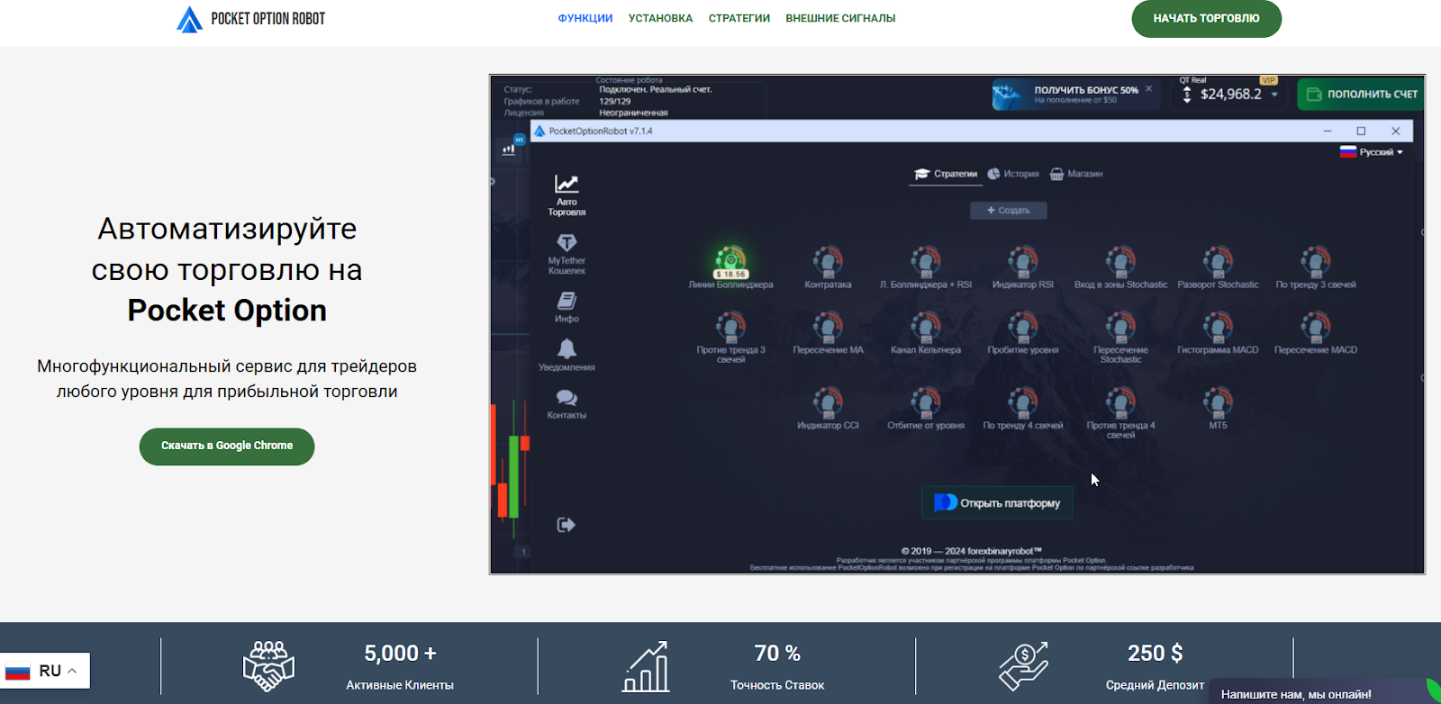
Task: Select Разворот Stochastic strategy icon
Action: [x=1218, y=262]
